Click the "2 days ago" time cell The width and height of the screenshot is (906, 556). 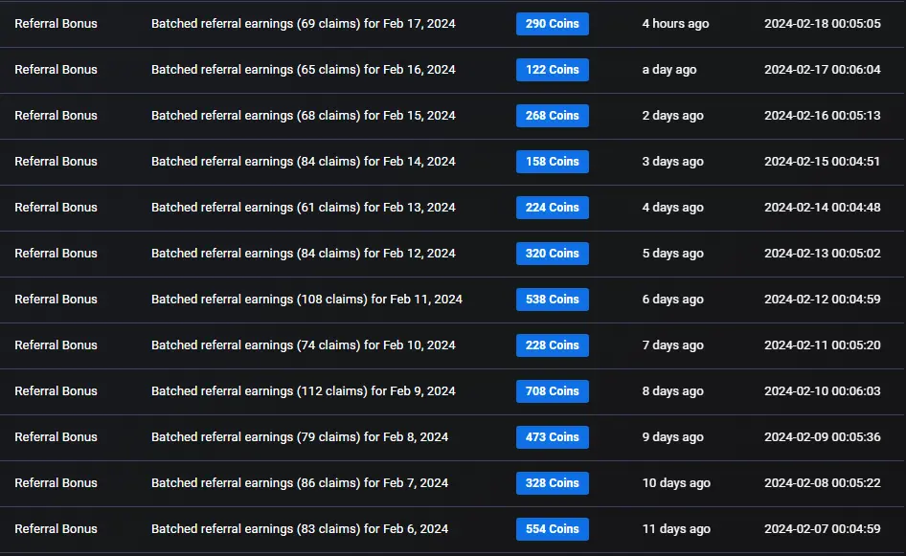click(672, 116)
